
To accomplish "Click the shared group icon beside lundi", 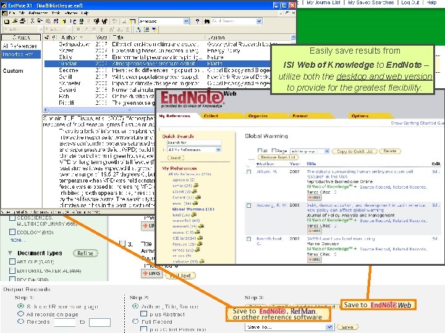I will (193, 215).
